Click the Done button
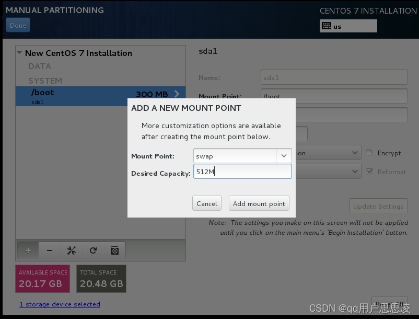 point(18,25)
